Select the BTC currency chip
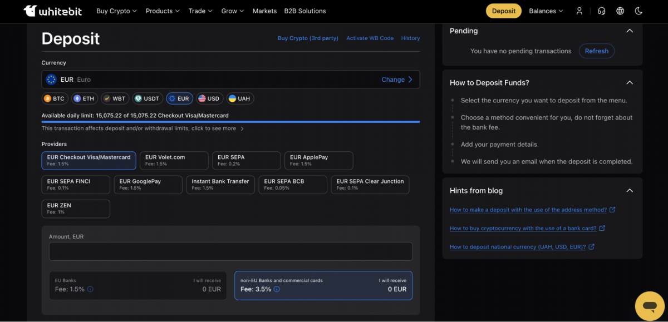The height and width of the screenshot is (322, 668). [x=54, y=98]
